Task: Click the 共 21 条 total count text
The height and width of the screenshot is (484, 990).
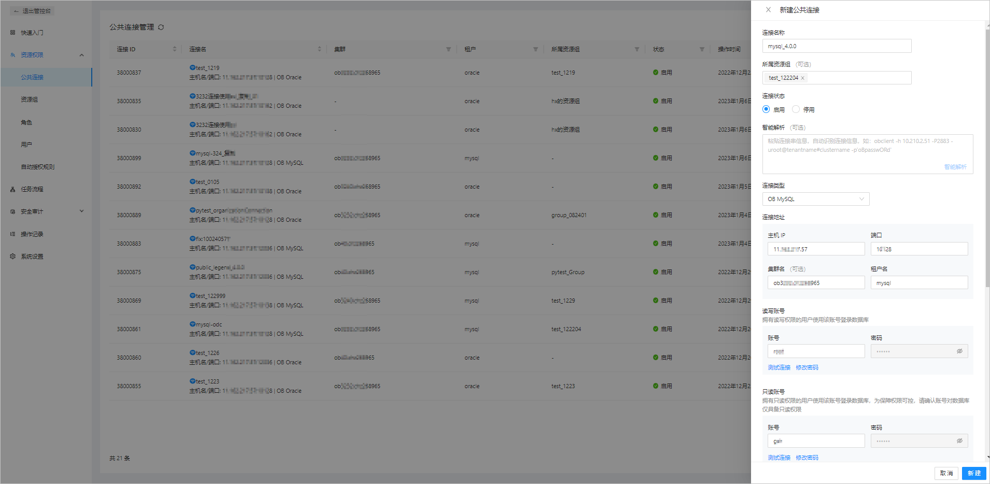Action: click(120, 458)
